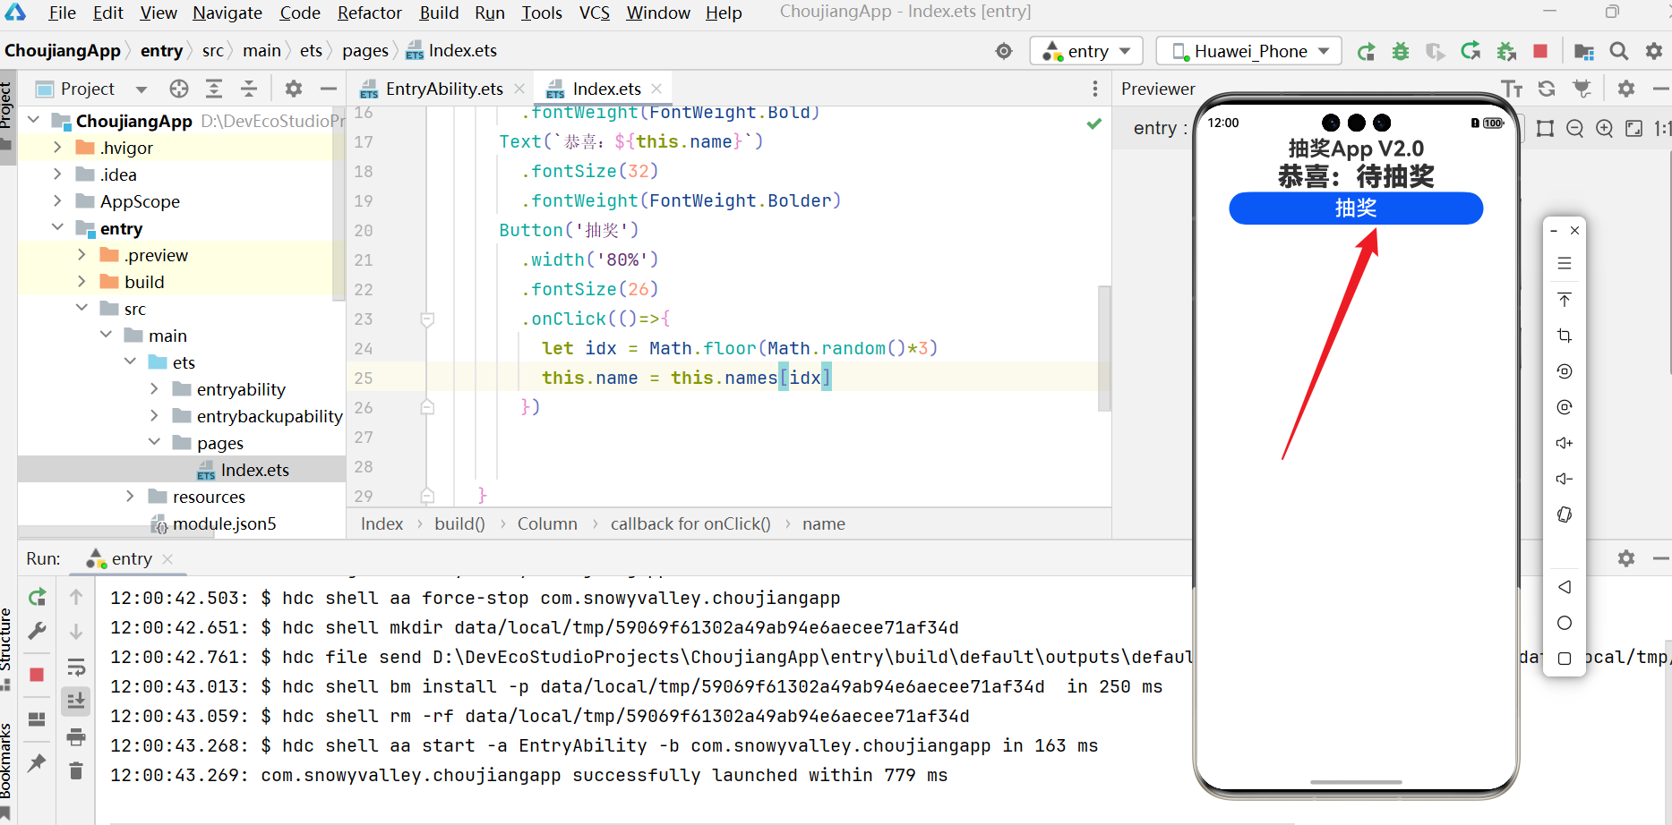This screenshot has height=825, width=1672.
Task: Expand the AppScope folder
Action: click(57, 201)
